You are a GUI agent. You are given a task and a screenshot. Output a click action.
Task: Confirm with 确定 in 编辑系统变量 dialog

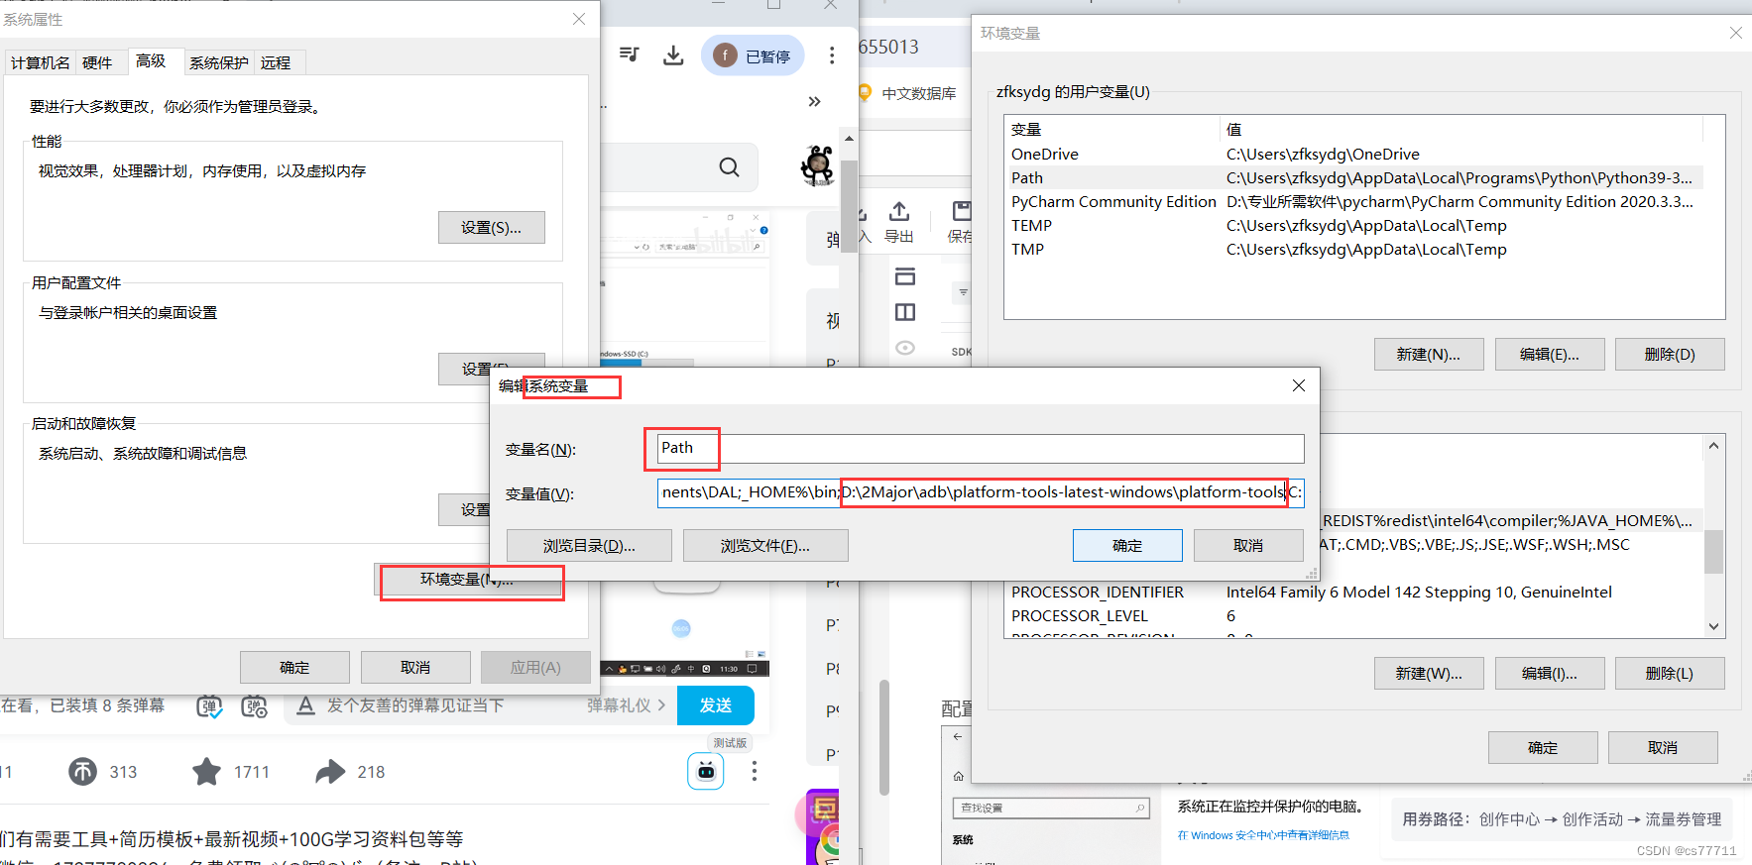click(x=1127, y=546)
